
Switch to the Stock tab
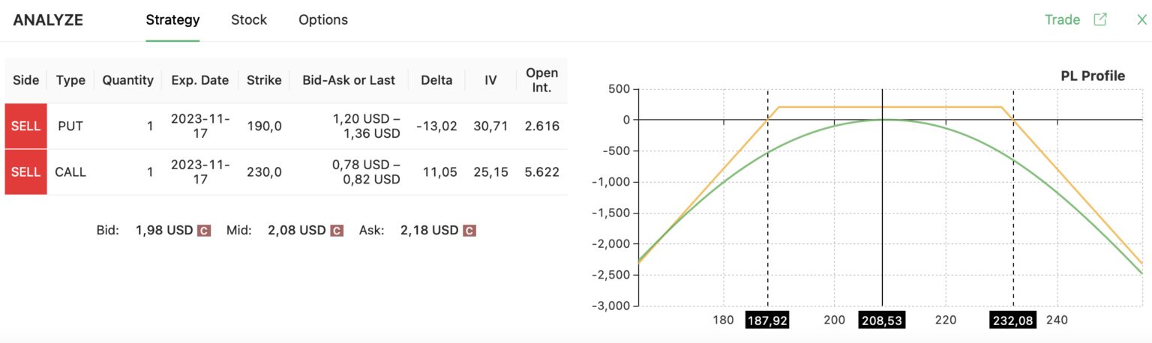click(x=249, y=20)
